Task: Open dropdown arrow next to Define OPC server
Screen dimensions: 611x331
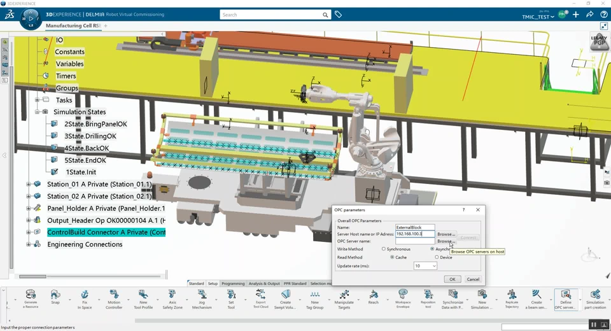Action: click(x=580, y=299)
